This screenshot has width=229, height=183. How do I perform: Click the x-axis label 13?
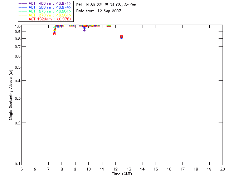click(x=129, y=169)
